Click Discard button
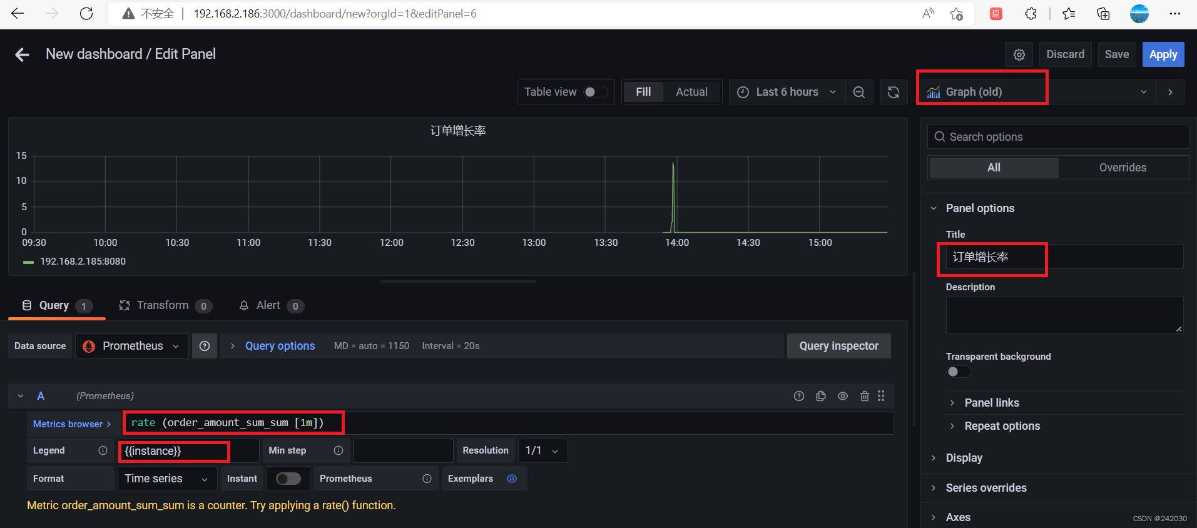The width and height of the screenshot is (1197, 528). 1065,54
